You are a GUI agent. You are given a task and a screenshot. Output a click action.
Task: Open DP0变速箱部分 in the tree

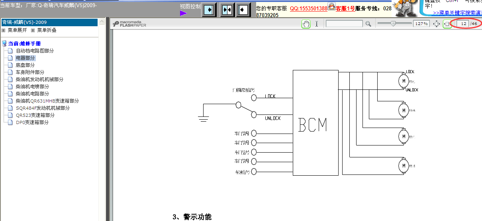(x=32, y=122)
